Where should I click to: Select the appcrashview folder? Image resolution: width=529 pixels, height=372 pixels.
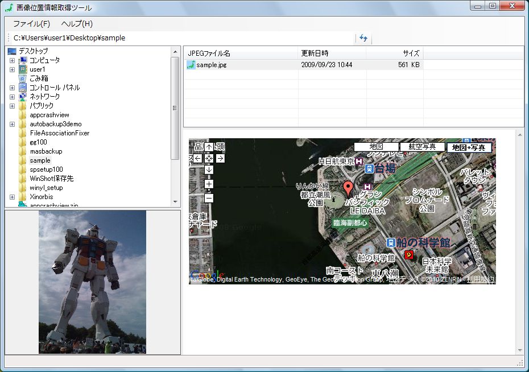(x=49, y=115)
